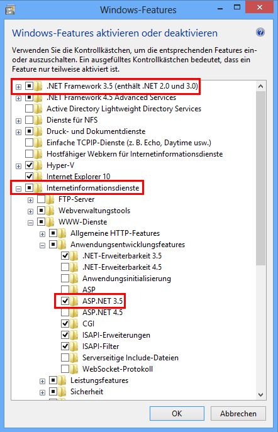Select Hostfähiger Webkern für Internetinformationsdienste

pyautogui.click(x=135, y=154)
